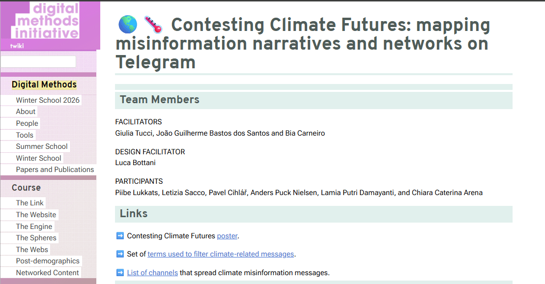Image resolution: width=545 pixels, height=284 pixels.
Task: Open the Summer School sidebar link
Action: 42,146
